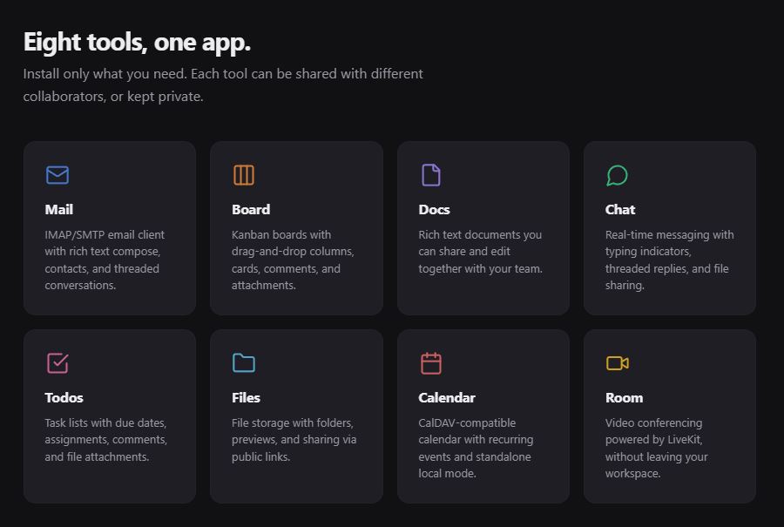Click the blue Mail envelope icon
The image size is (784, 527).
57,175
